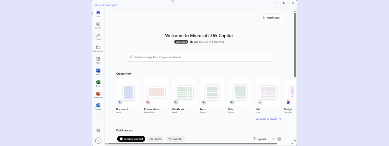Maximize the Microsoft 365 Copilot window
Viewport: 389px width, 146px height.
[284, 3]
